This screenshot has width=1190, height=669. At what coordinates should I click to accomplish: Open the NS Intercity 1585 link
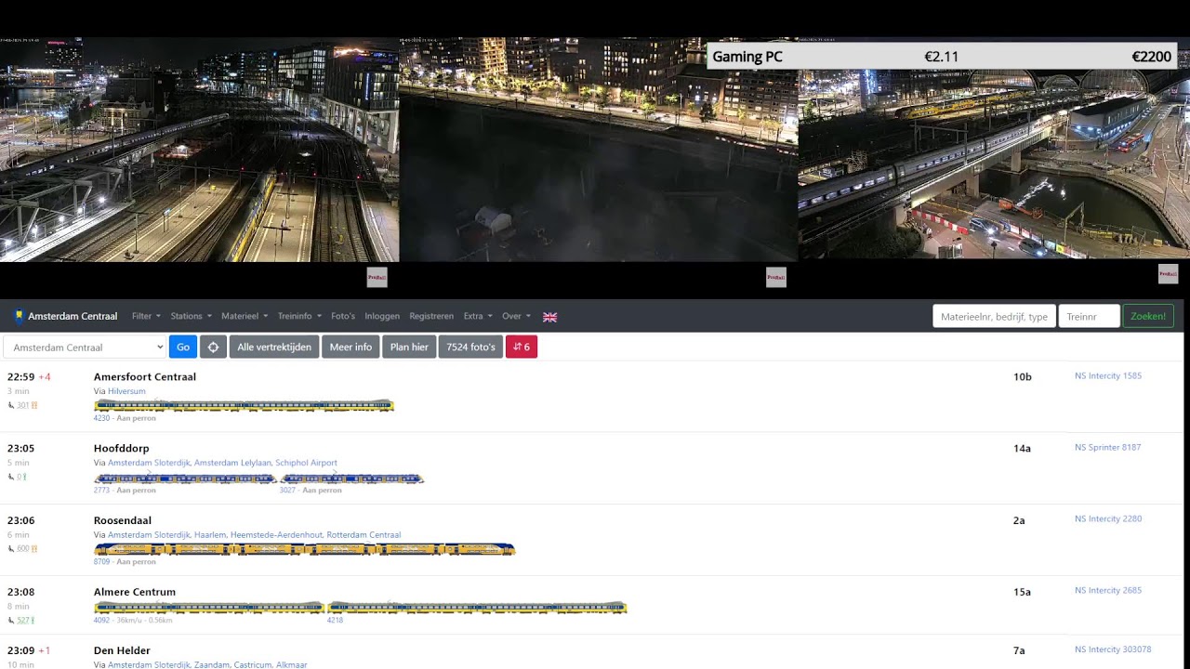tap(1108, 376)
